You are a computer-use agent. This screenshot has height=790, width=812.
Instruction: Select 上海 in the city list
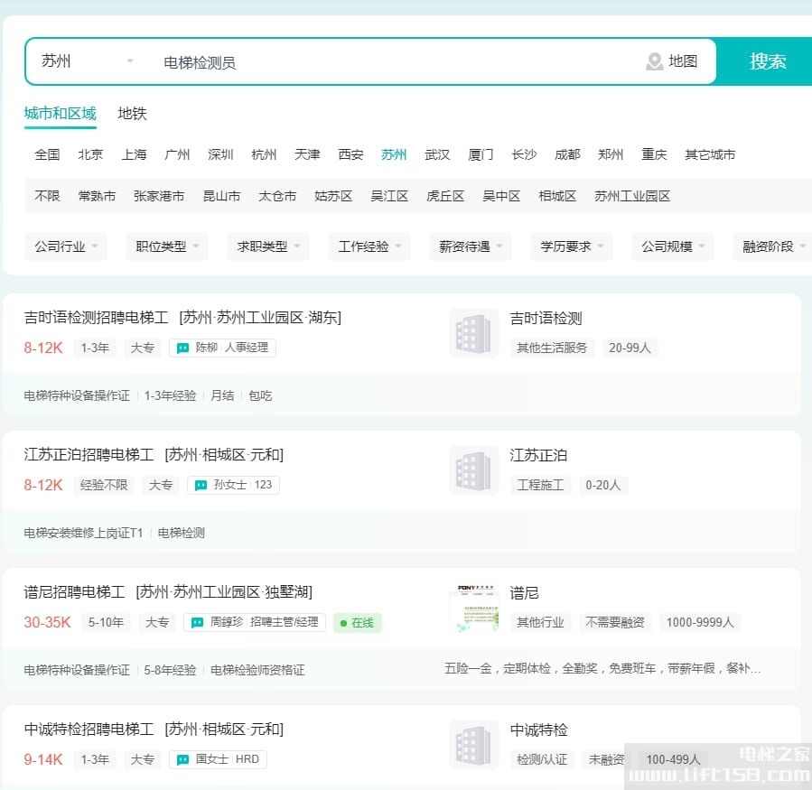(x=134, y=154)
